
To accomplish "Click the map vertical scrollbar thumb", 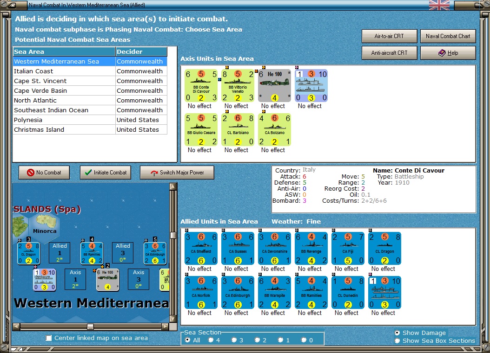I will point(173,235).
